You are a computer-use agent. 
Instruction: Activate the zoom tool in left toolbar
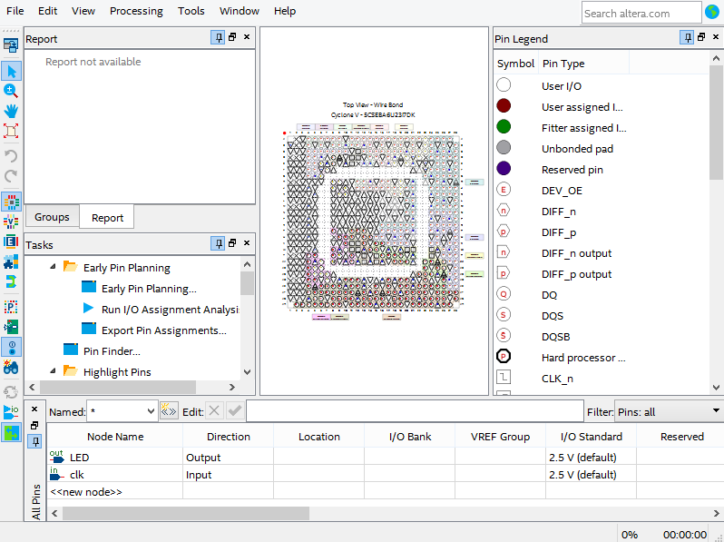(11, 91)
